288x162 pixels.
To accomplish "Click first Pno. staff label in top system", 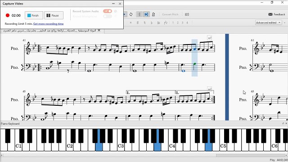I will 14,49.
